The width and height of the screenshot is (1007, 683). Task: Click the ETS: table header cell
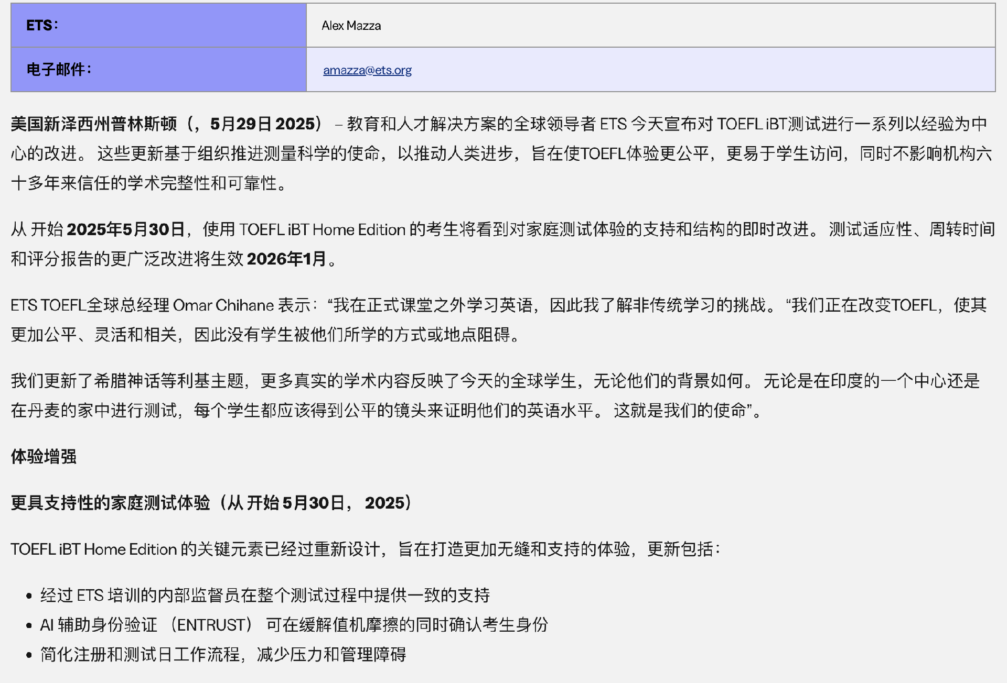click(158, 26)
